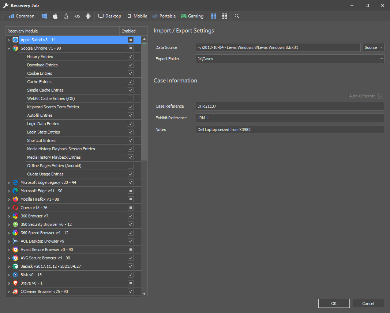
Task: Browse for Export Folder ellipsis button
Action: click(x=381, y=59)
